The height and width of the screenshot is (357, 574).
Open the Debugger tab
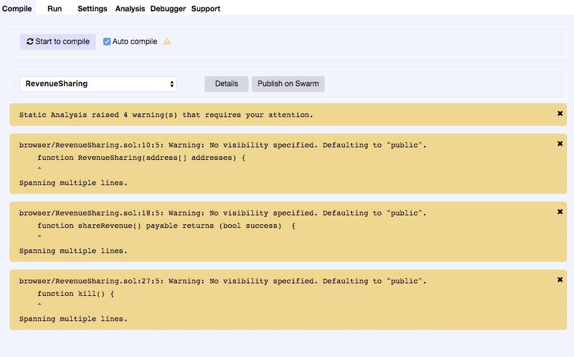coord(168,9)
